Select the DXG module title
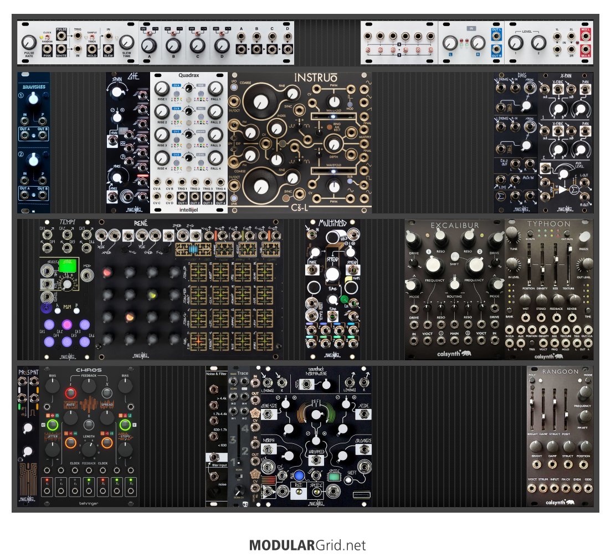This screenshot has height=557, width=616. pos(522,75)
